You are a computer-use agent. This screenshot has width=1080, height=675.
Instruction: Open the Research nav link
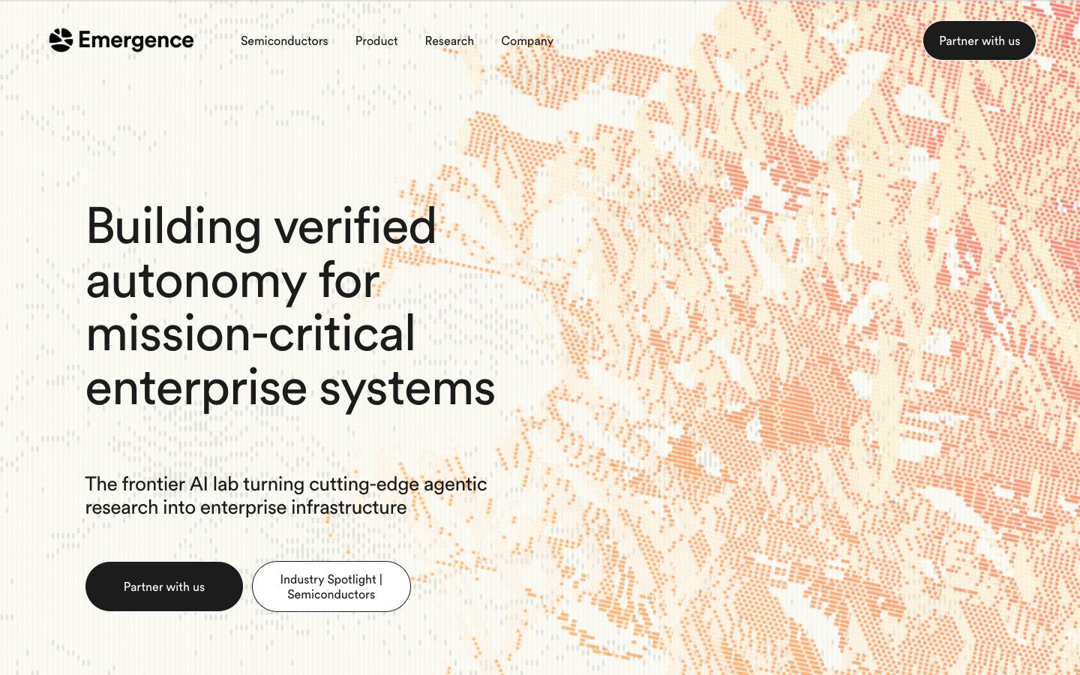(x=449, y=41)
